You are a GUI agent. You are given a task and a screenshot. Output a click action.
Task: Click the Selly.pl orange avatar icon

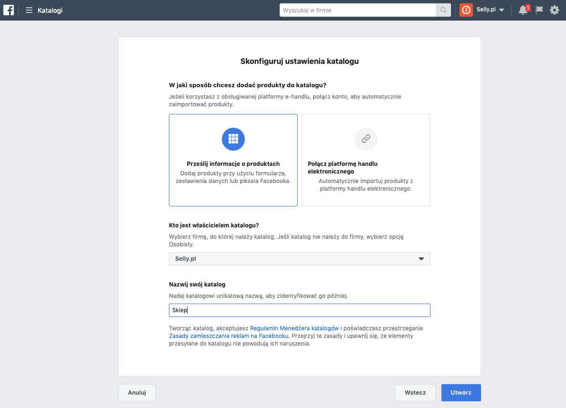466,10
